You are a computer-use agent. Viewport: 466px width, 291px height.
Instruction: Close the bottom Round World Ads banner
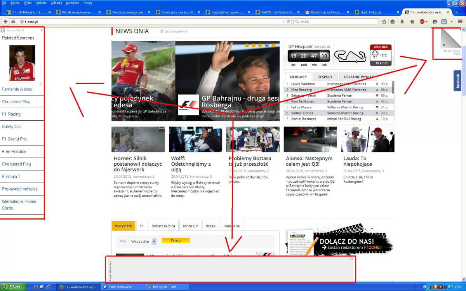(351, 258)
